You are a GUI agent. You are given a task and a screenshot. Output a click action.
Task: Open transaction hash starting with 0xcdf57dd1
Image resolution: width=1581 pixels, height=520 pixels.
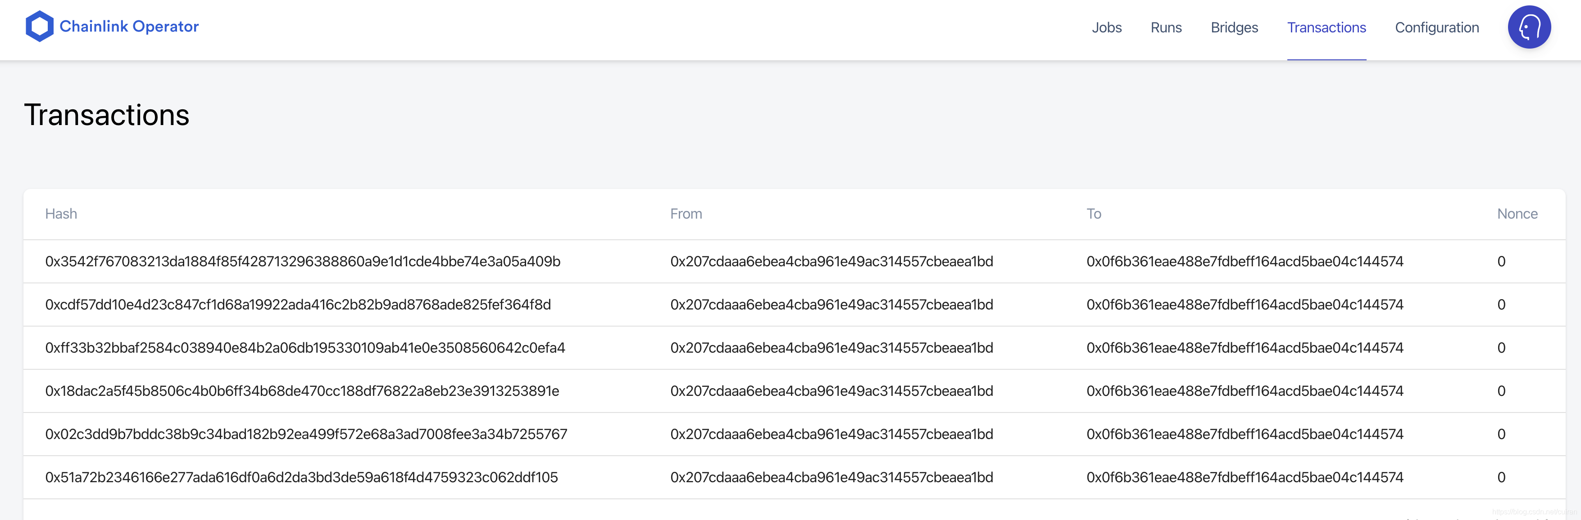(298, 305)
